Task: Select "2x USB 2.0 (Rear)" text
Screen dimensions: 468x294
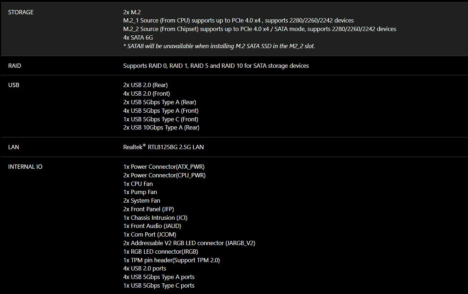Action: (x=145, y=85)
